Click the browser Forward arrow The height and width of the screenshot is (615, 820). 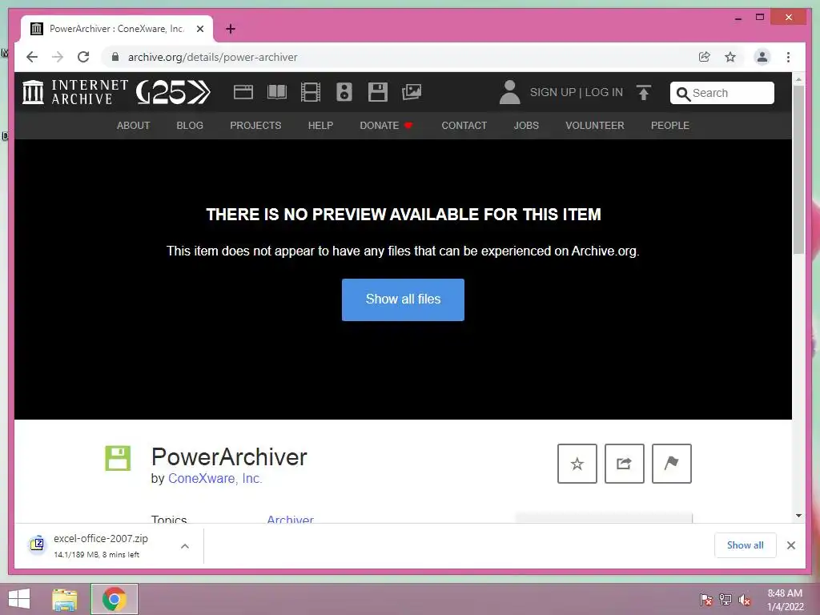58,57
